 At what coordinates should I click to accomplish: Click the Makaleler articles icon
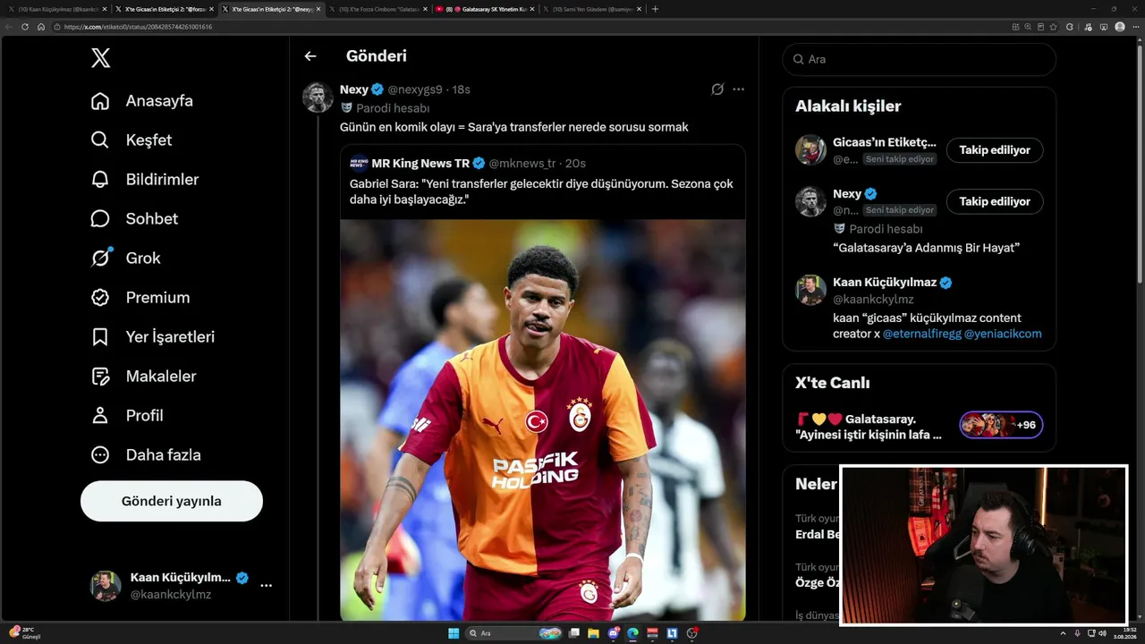[100, 377]
